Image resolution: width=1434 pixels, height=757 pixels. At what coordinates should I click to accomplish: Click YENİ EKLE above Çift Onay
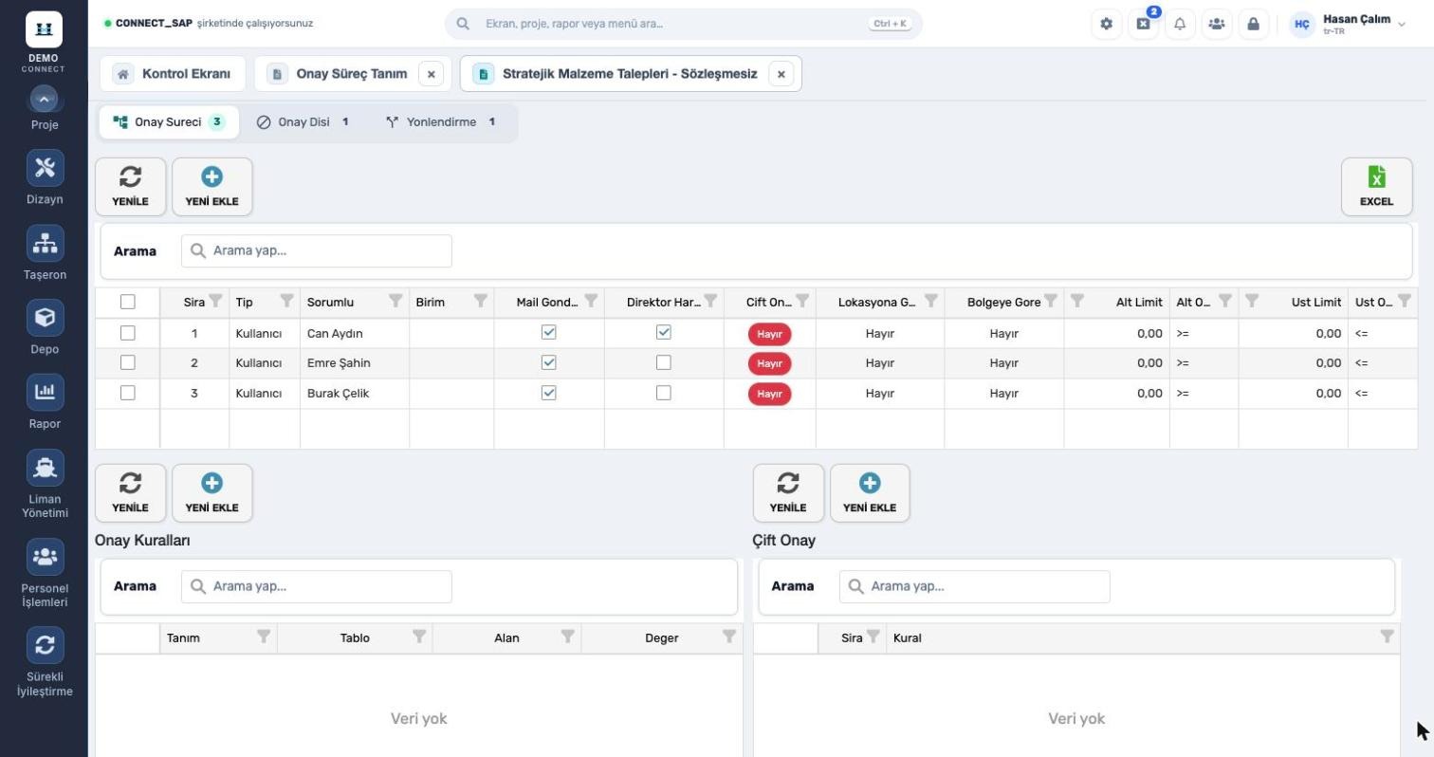point(870,493)
